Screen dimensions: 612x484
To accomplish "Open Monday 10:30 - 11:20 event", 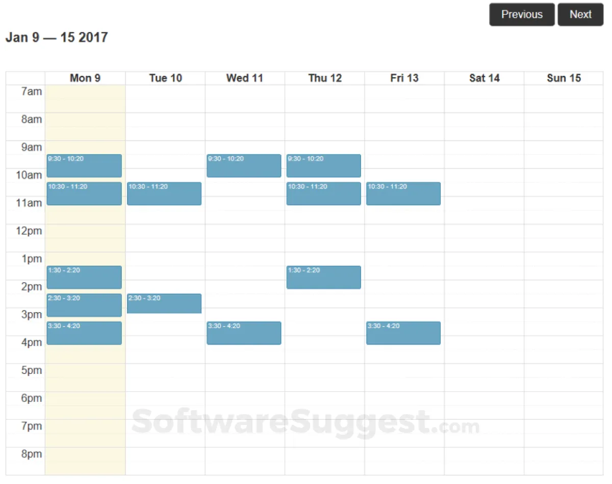I will [x=84, y=194].
